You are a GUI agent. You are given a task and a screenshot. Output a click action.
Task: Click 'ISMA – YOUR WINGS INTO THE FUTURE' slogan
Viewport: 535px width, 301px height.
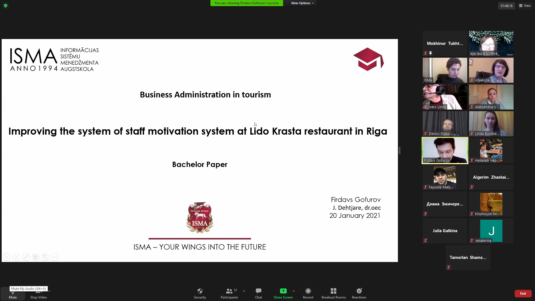pos(200,247)
